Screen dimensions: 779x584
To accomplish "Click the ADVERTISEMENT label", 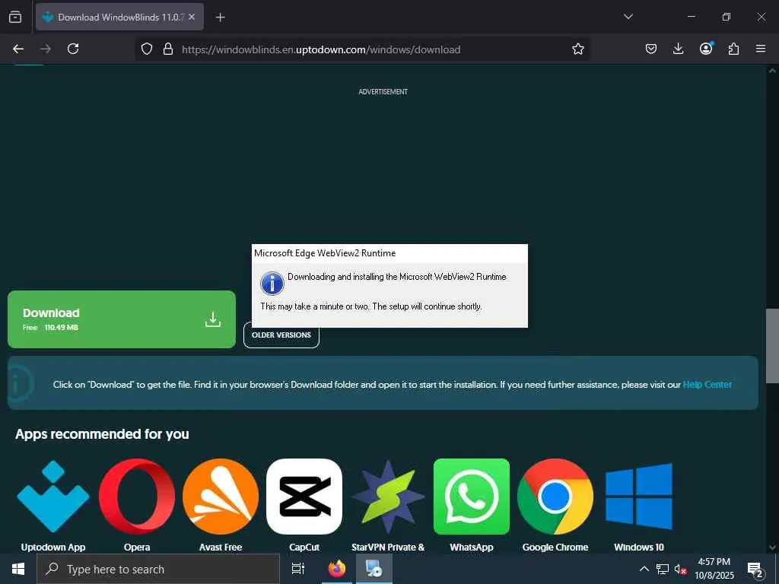I will click(383, 92).
